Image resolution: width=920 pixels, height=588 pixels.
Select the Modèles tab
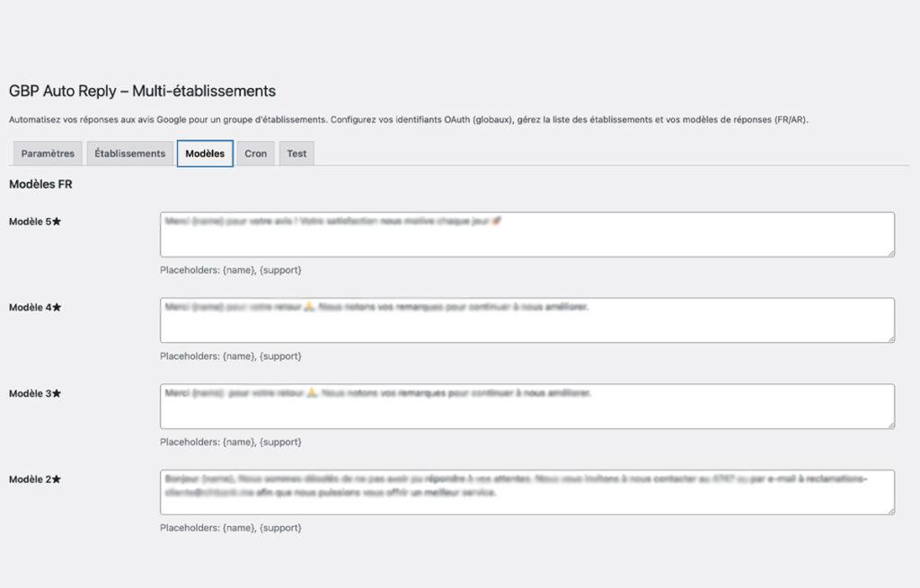tap(205, 154)
